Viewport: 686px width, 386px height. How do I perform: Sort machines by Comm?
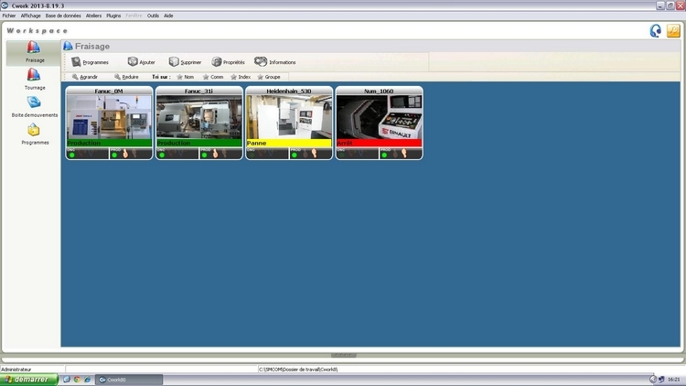213,77
